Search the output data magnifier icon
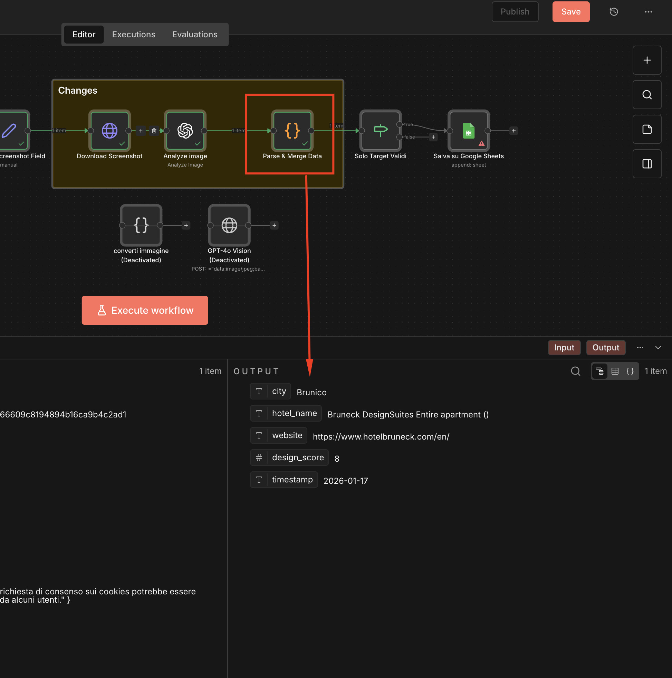Viewport: 672px width, 678px height. (x=575, y=371)
